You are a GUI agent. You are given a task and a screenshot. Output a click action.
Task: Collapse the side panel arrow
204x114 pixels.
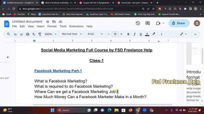tap(202, 101)
